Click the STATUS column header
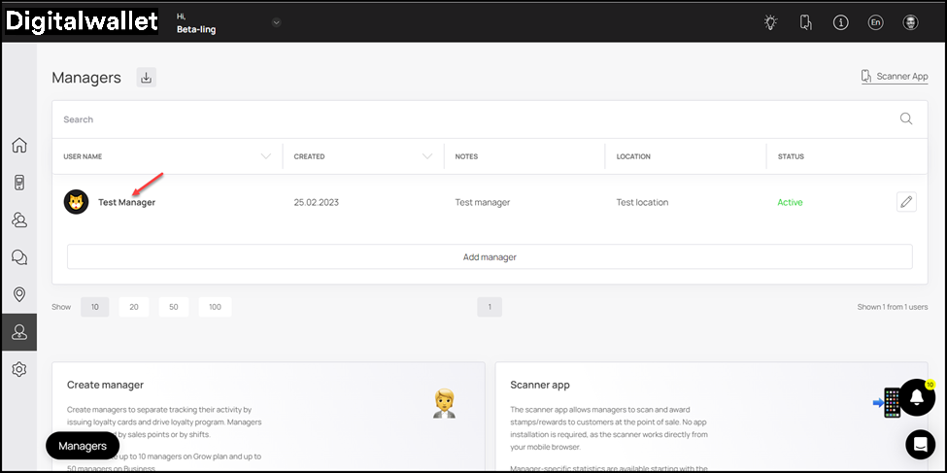947x473 pixels. click(x=792, y=156)
